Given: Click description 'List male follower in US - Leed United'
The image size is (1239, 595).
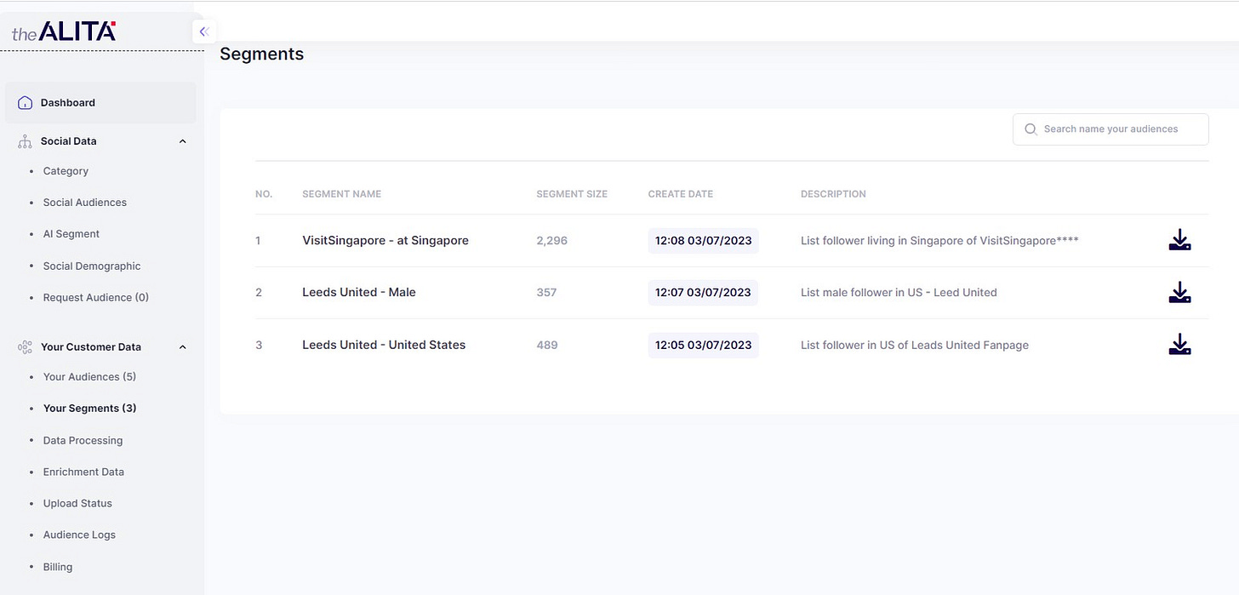Looking at the screenshot, I should click(x=899, y=293).
